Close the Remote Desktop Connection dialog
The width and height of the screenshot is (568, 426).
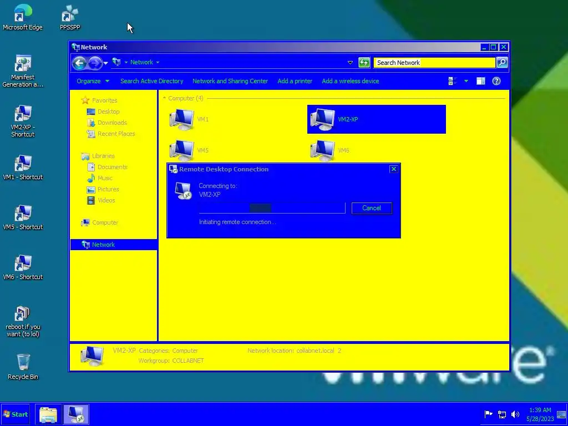tap(393, 169)
